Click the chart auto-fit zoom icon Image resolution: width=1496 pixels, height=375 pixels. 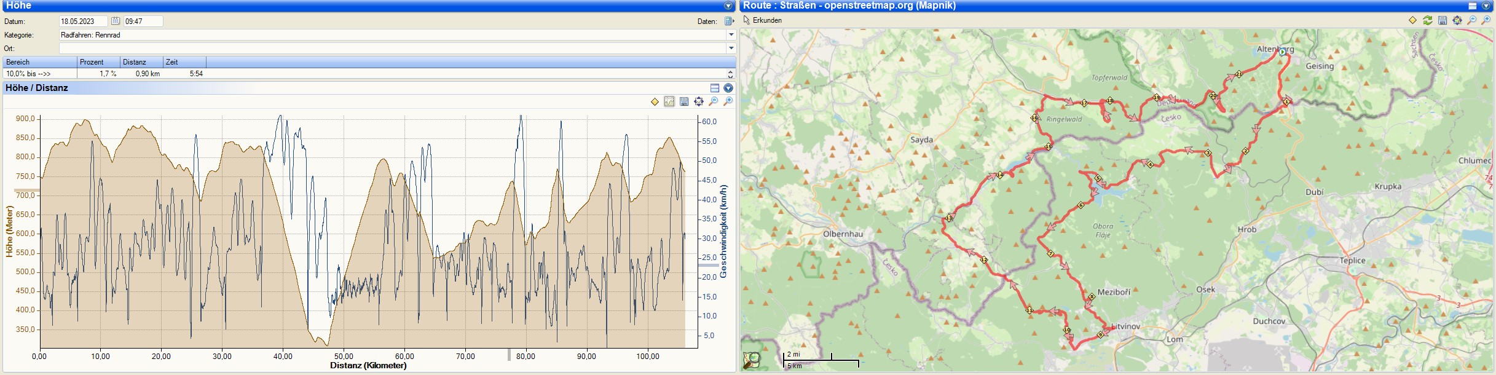699,101
